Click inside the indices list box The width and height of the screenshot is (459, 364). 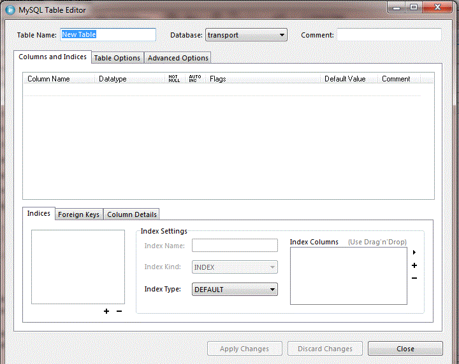tap(78, 267)
